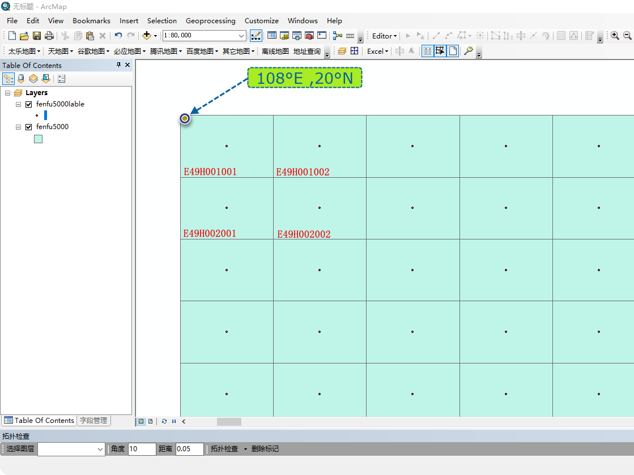634x475 pixels.
Task: Open the Bookmarks menu
Action: [x=91, y=20]
